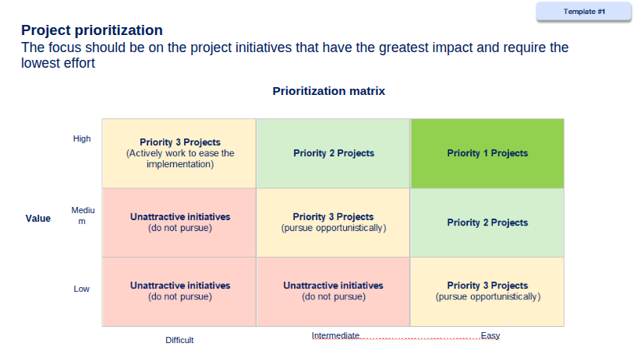Click the Value axis label

click(37, 219)
